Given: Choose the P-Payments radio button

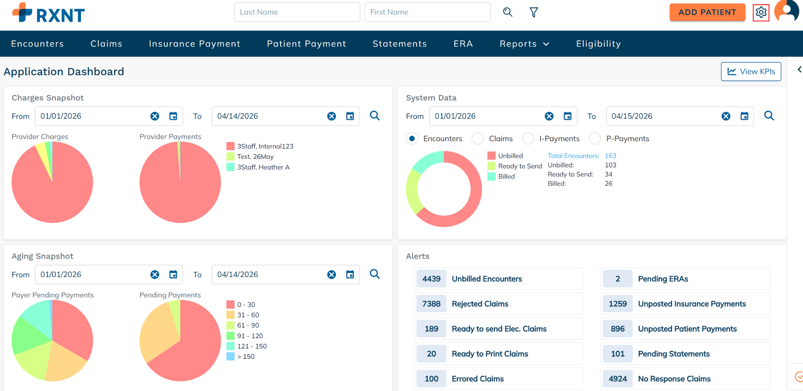Looking at the screenshot, I should click(595, 138).
